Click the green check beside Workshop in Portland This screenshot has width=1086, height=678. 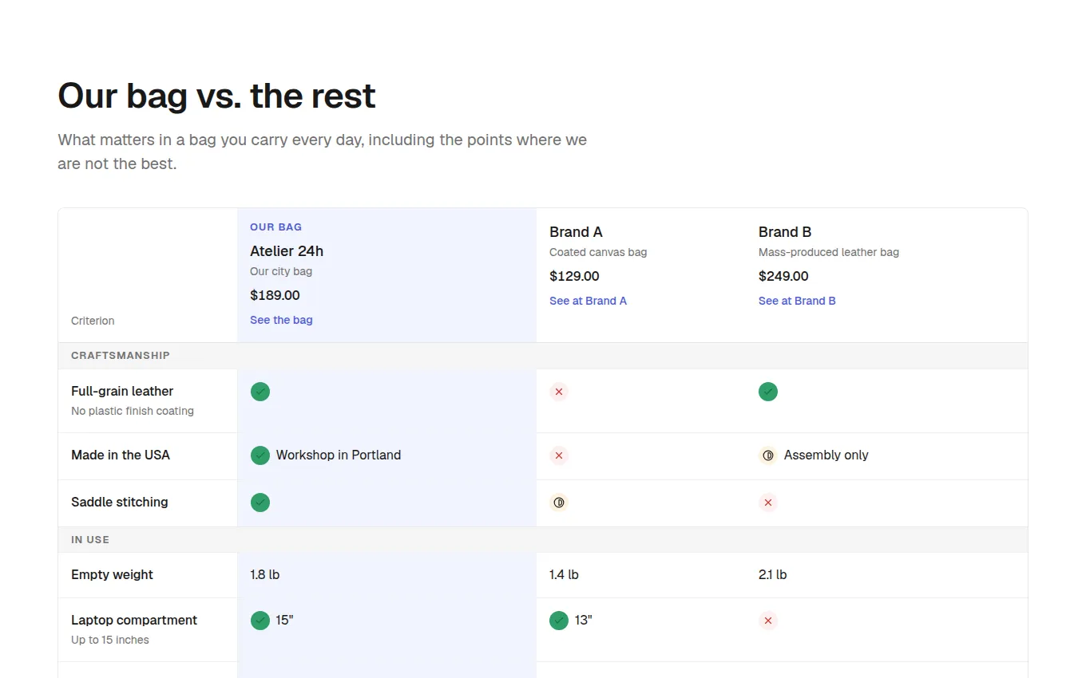(x=260, y=455)
